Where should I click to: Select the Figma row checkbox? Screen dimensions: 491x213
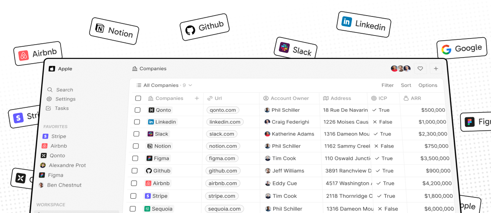coord(135,158)
